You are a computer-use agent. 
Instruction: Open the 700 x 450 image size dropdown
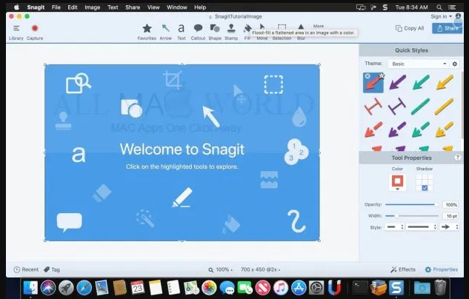coord(261,269)
